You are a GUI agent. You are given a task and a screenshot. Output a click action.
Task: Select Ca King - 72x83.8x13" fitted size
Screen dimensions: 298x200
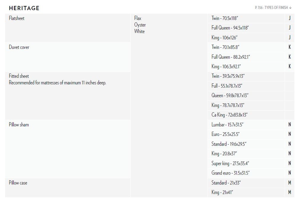click(229, 115)
